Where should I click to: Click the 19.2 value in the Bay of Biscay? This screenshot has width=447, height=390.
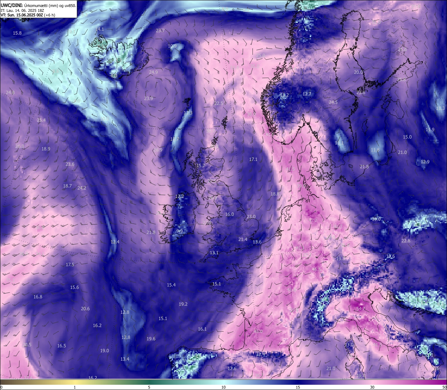pos(183,304)
